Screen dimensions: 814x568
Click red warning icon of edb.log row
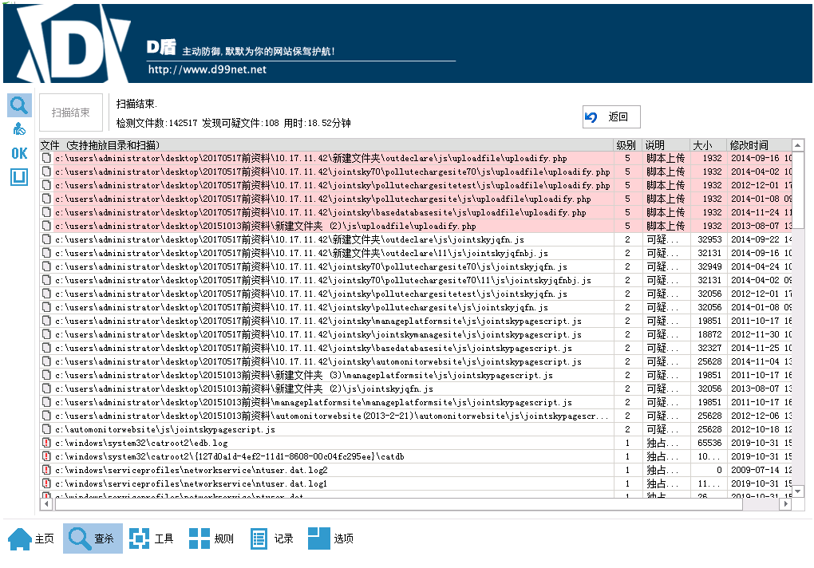(46, 443)
